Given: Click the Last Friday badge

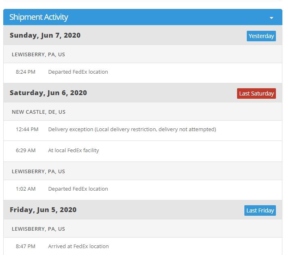Looking at the screenshot, I should (260, 210).
